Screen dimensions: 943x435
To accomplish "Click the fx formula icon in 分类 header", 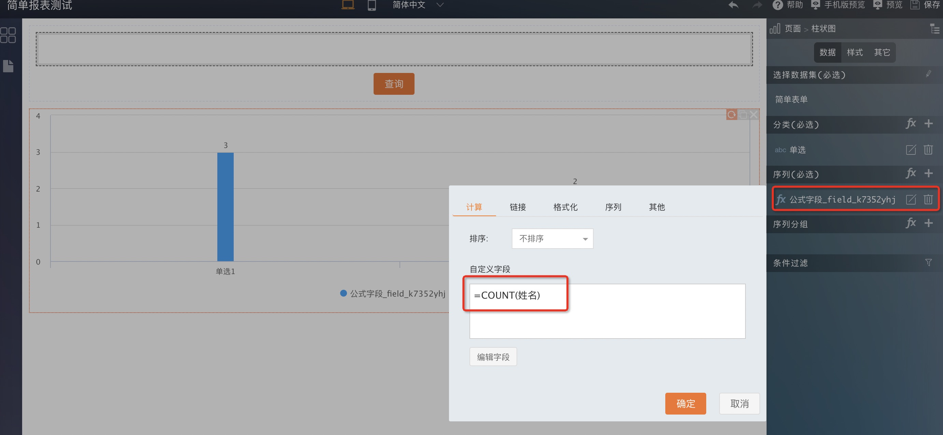I will [911, 124].
